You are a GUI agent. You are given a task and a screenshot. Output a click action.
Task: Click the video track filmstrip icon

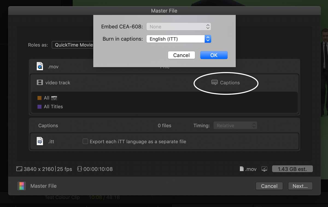pyautogui.click(x=40, y=82)
